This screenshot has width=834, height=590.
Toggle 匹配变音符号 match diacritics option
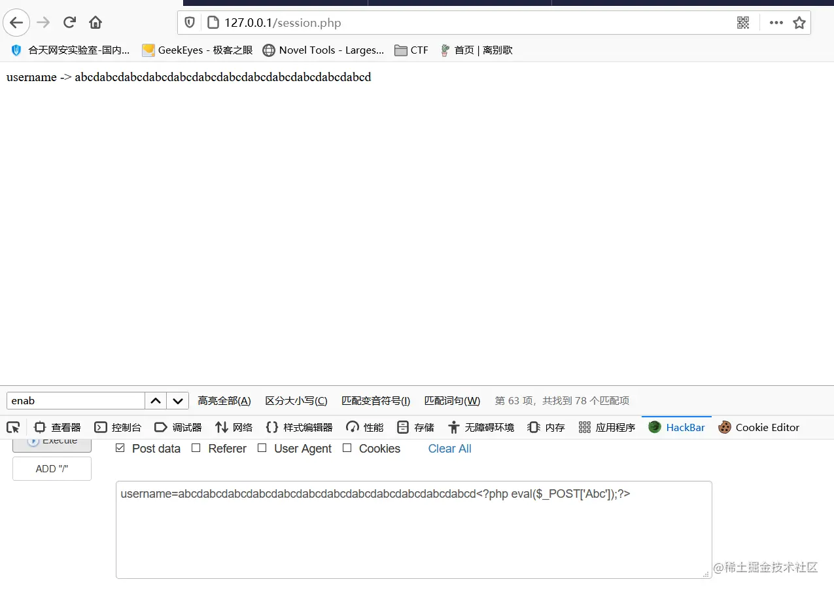coord(376,400)
